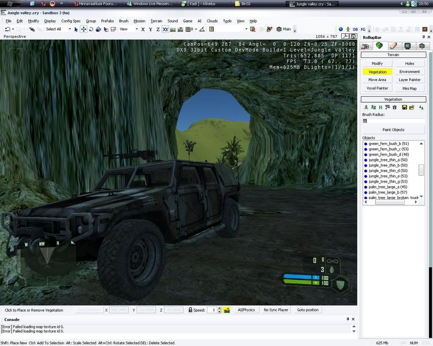Image resolution: width=433 pixels, height=346 pixels.
Task: Open the Undo history dropdown arrow
Action: (13, 29)
